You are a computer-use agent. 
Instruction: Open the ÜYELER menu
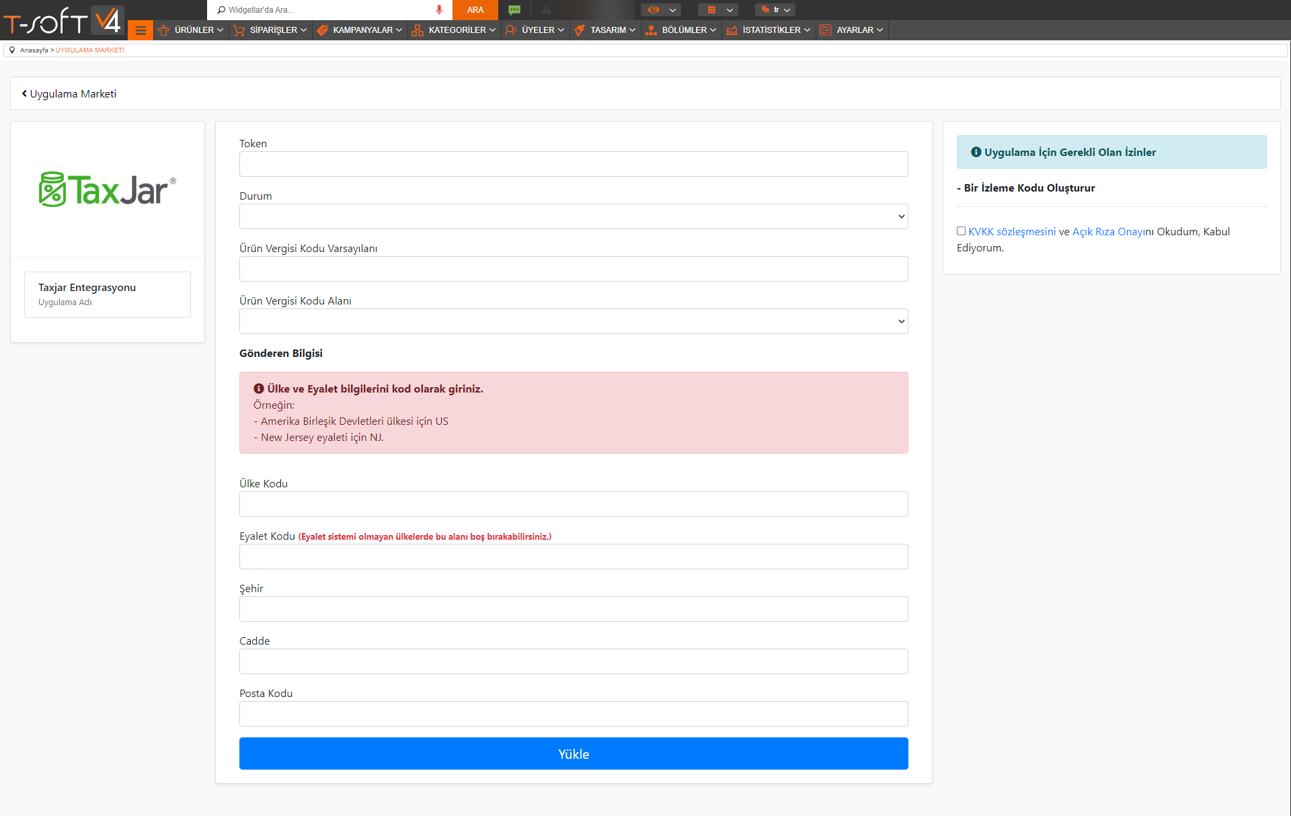(x=535, y=30)
